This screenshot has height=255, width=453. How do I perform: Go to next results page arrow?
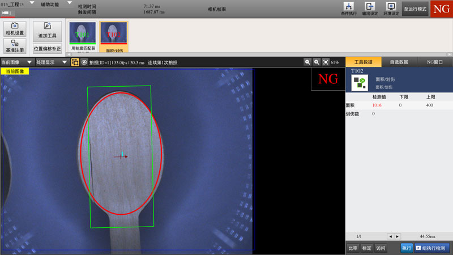pos(398,236)
